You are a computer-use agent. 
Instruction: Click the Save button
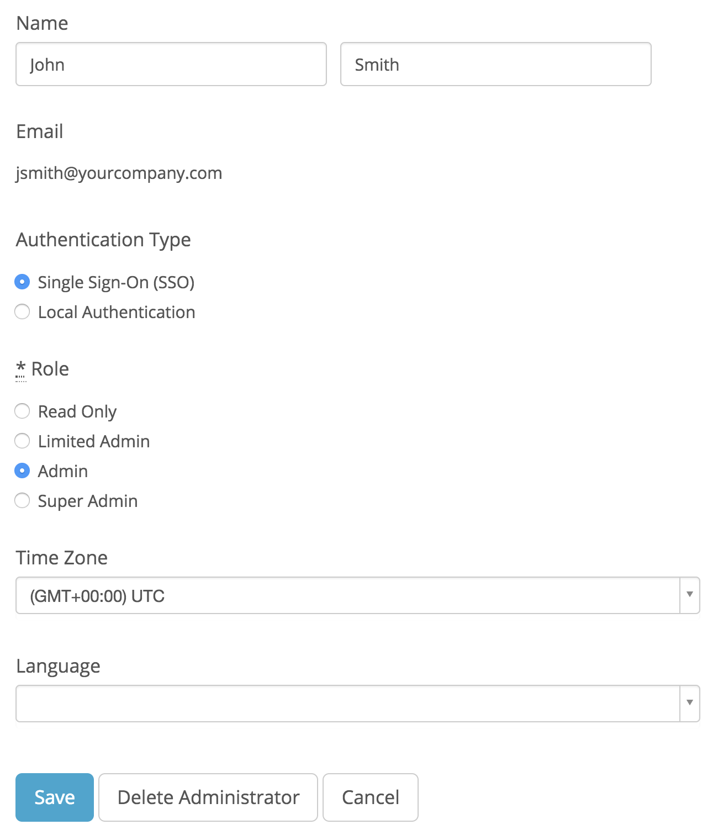54,797
